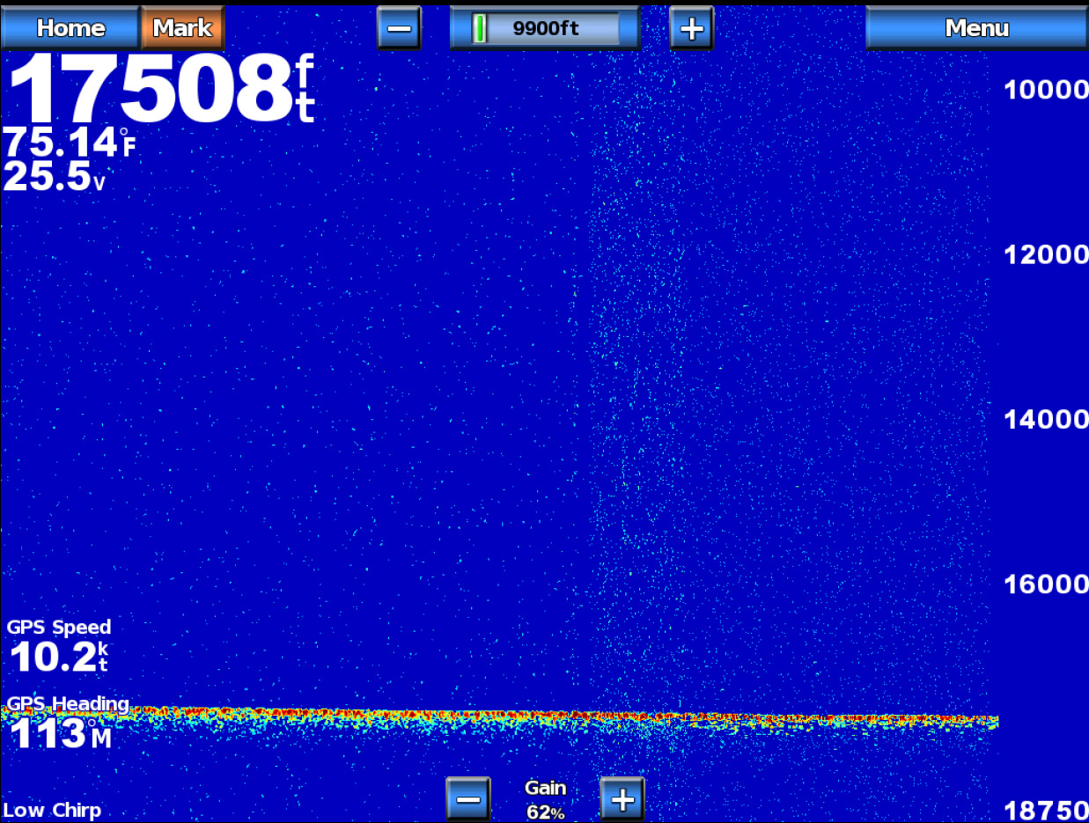Decrease range with top minus button
1089x823 pixels.
399,28
